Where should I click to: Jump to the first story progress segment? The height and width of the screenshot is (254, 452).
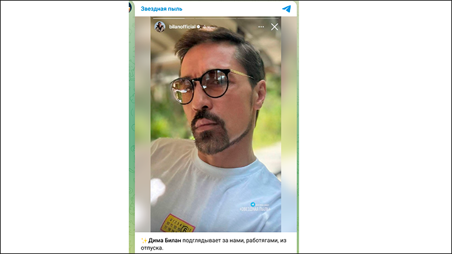(x=173, y=18)
